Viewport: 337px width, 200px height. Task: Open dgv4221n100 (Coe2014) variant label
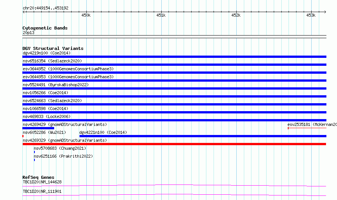(x=103, y=132)
